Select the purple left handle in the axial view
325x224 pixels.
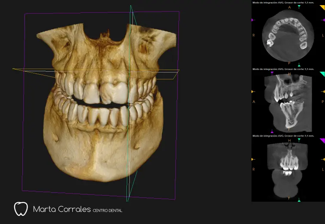tap(253, 20)
